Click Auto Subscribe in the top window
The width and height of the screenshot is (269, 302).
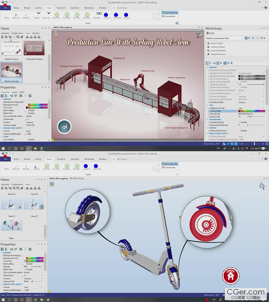click(x=170, y=13)
